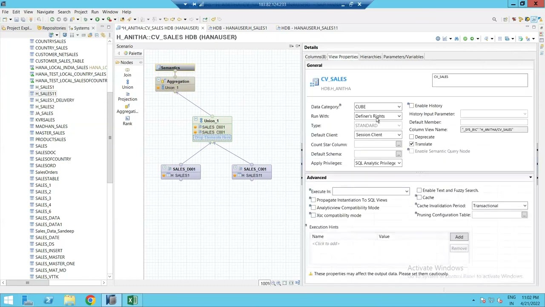Click the CV_SALES description text box

(480, 80)
